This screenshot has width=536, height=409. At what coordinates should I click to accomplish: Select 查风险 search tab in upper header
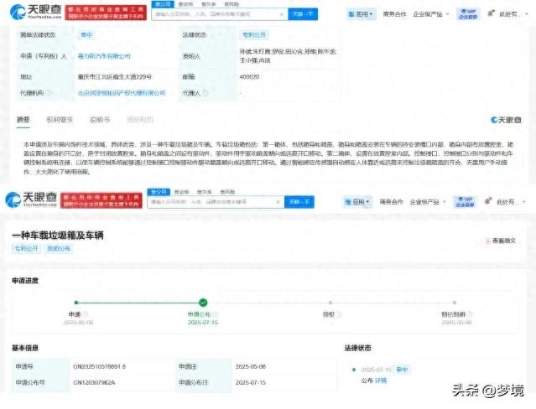coord(232,4)
